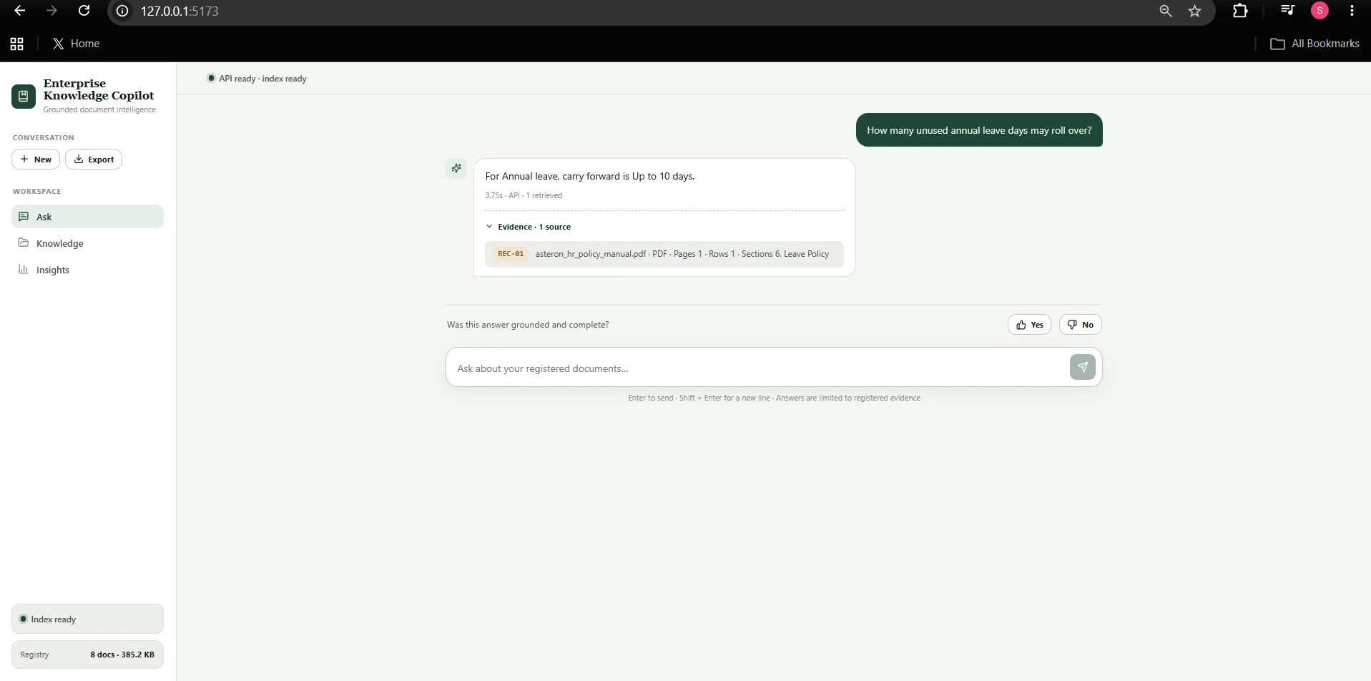Select the Ask workspace item

click(x=87, y=217)
